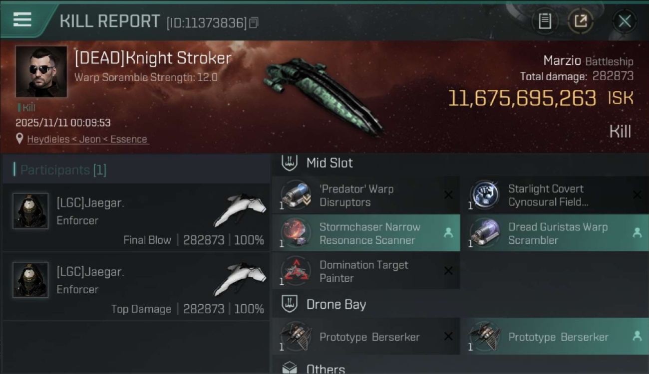Select the Participants [1] tab
Screen dimensions: 649x374
(63, 170)
